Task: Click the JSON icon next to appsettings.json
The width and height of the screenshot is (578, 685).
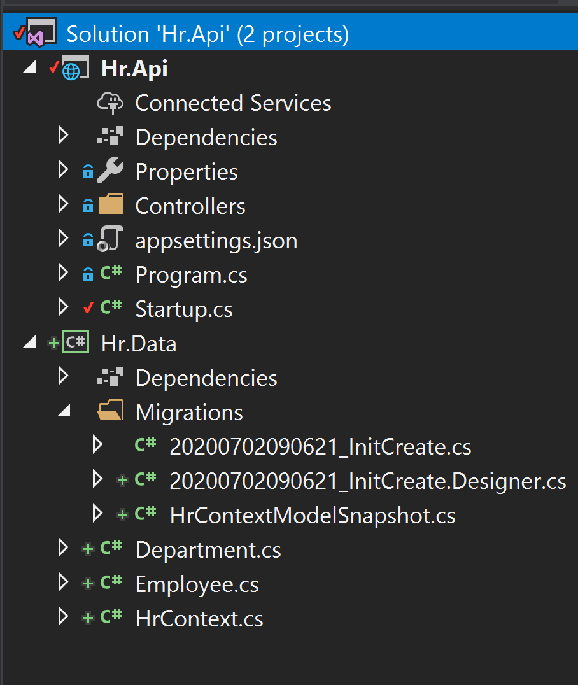Action: click(x=111, y=240)
